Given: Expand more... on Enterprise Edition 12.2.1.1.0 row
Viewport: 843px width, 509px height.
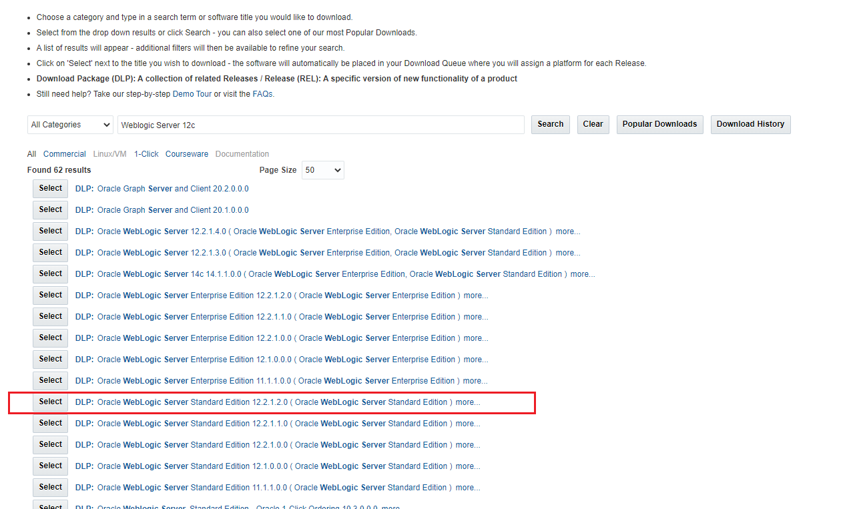Looking at the screenshot, I should coord(476,317).
